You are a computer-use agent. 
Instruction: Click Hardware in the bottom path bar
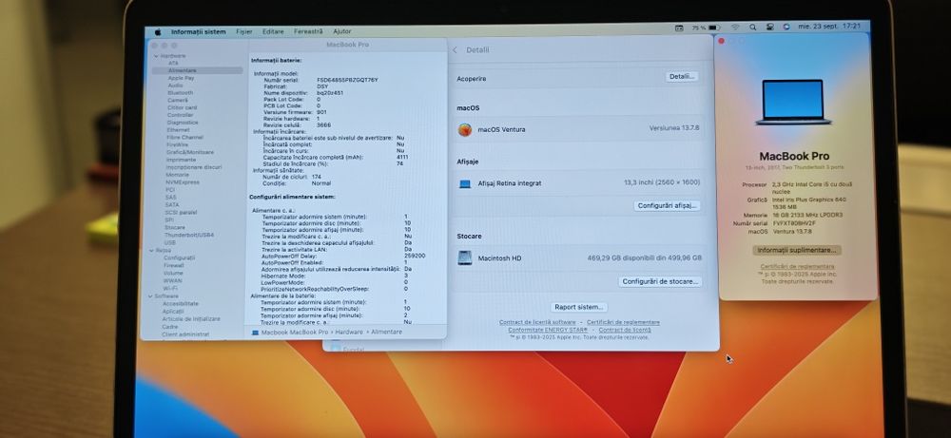point(349,332)
